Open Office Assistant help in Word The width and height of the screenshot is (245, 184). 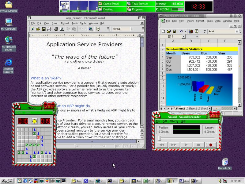[98, 29]
